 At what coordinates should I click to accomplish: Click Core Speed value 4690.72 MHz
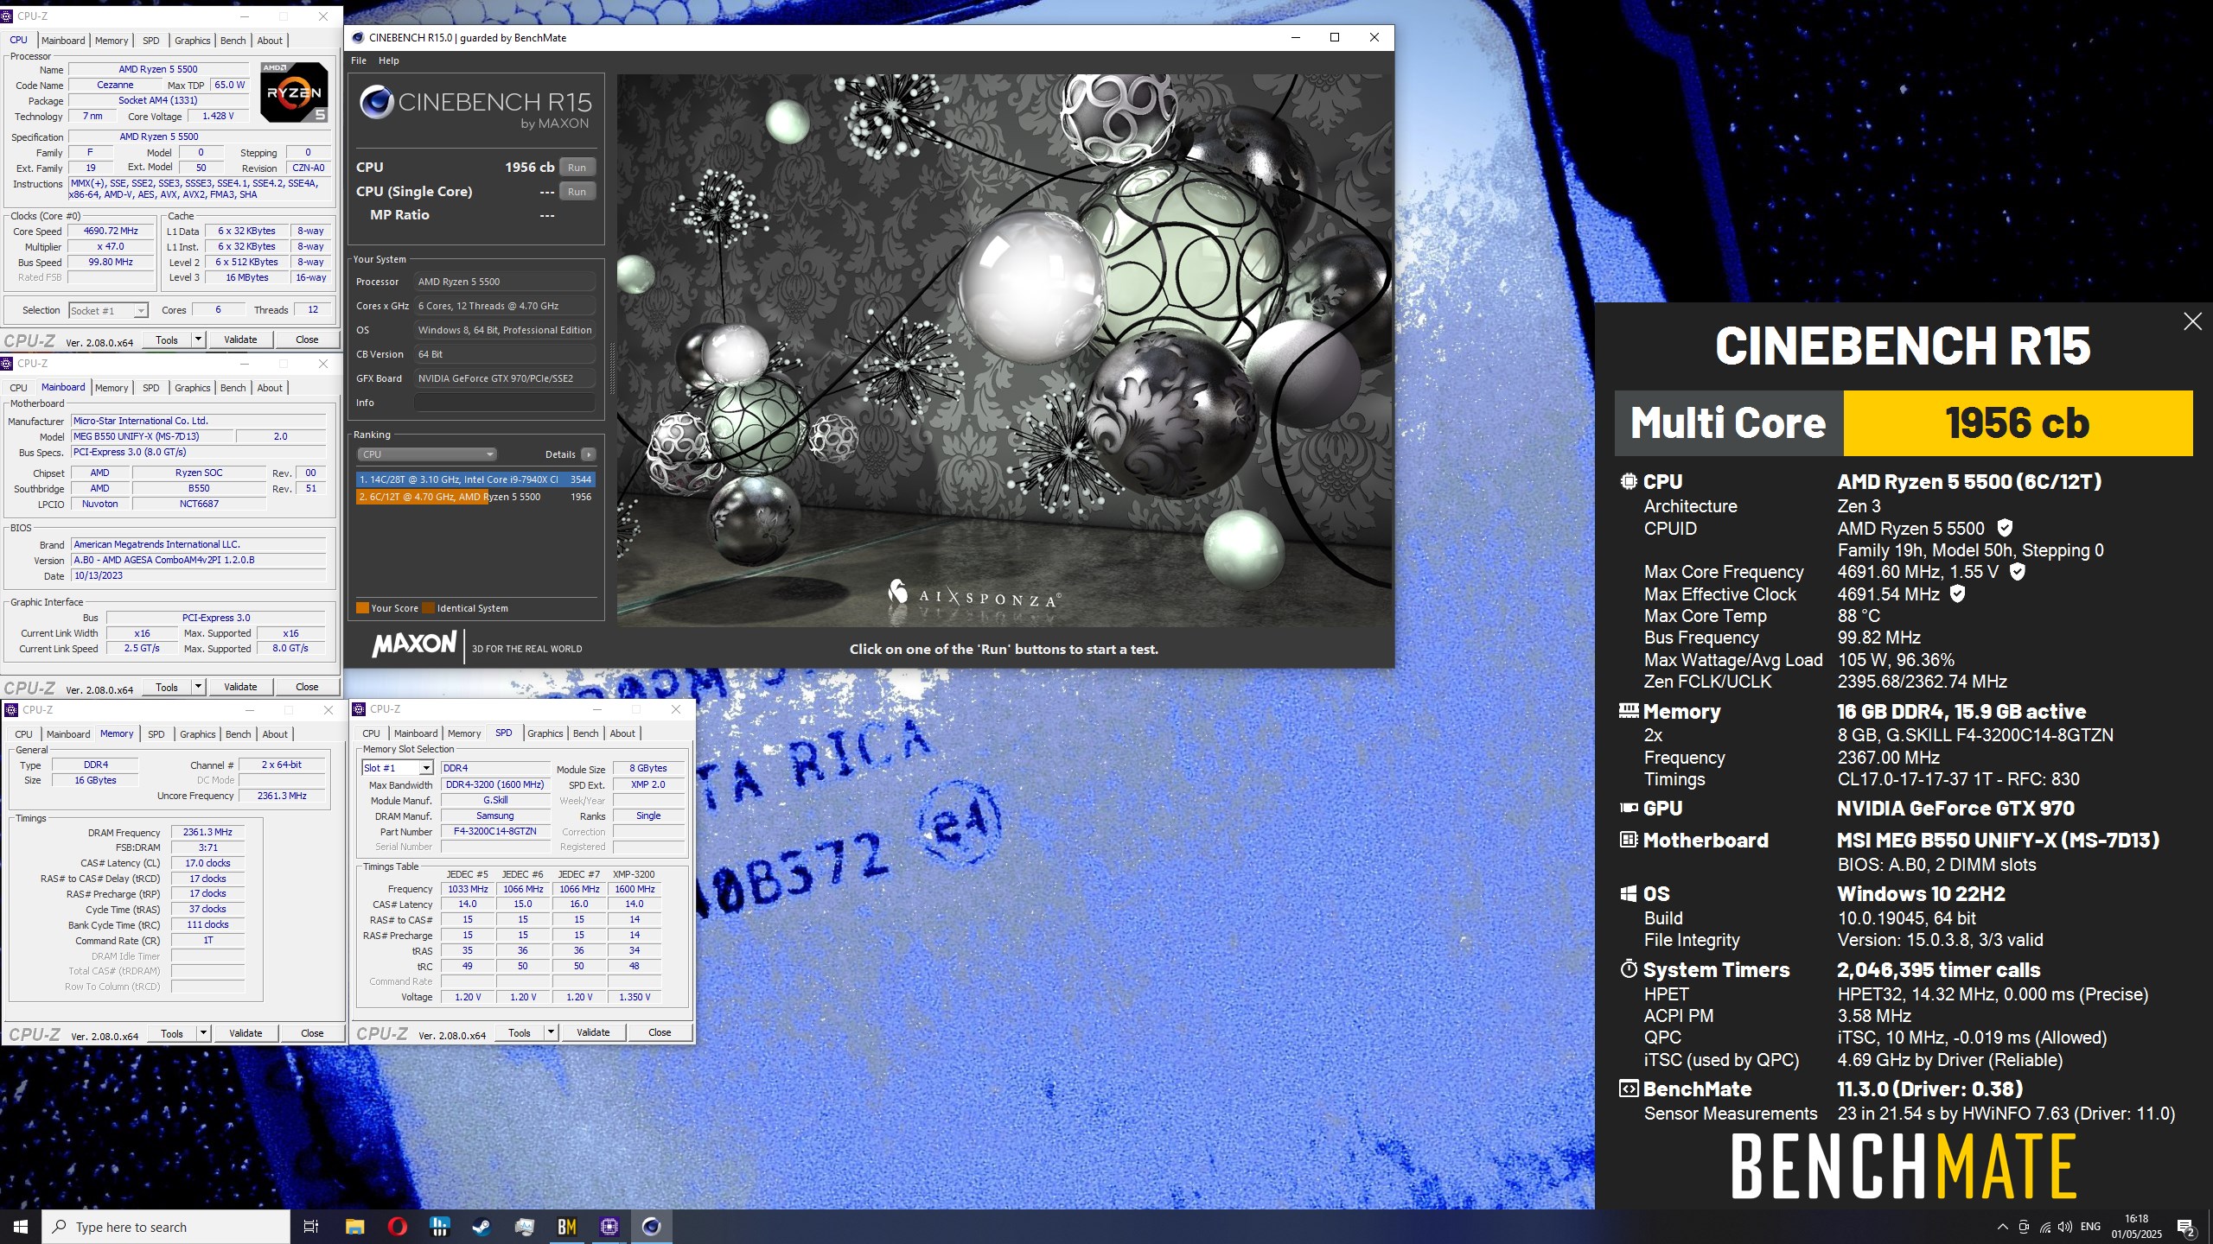point(111,232)
